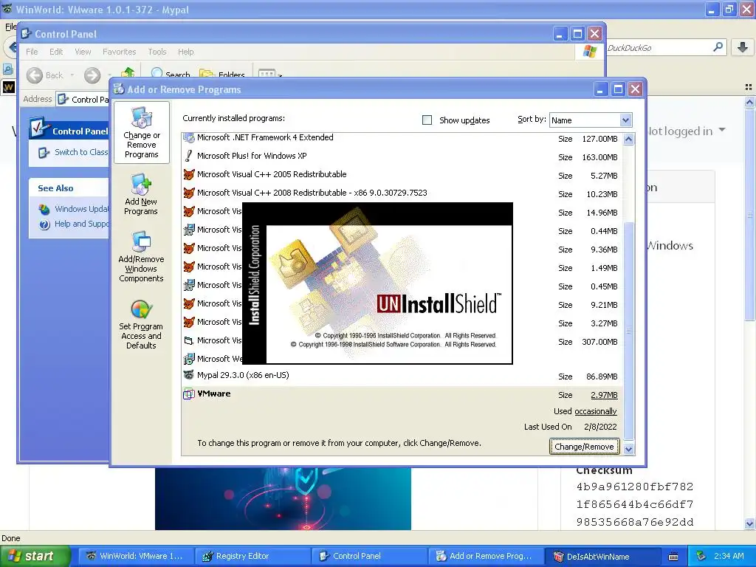This screenshot has height=567, width=756.
Task: Click the programs list scrollbar thumb
Action: tap(628, 330)
